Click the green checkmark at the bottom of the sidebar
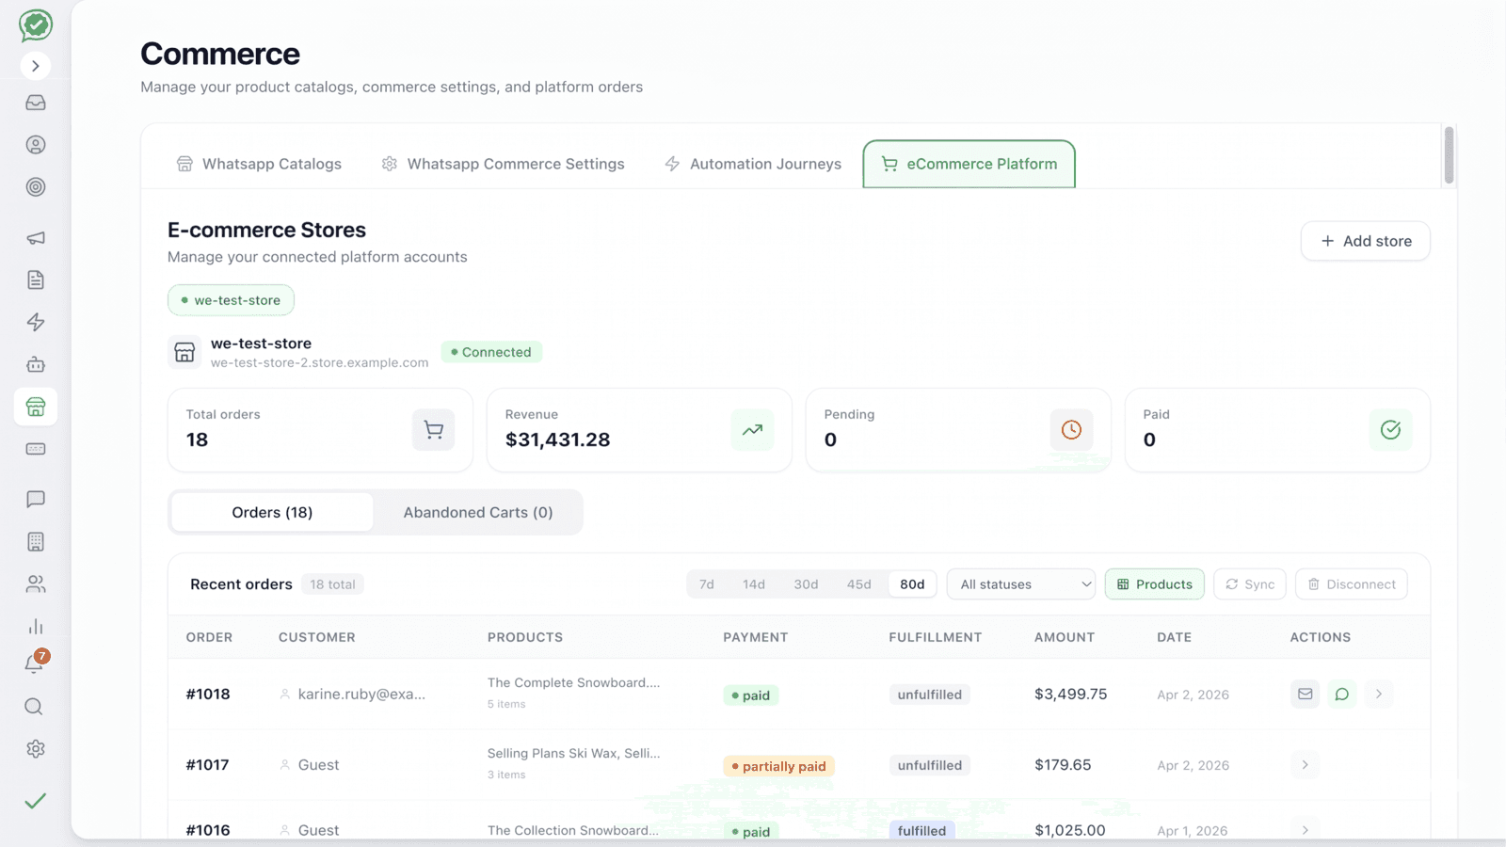The image size is (1506, 847). coord(36,801)
